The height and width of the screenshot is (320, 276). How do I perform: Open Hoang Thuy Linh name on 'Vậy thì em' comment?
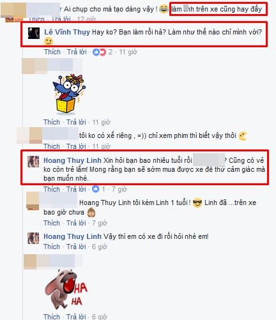tap(72, 236)
